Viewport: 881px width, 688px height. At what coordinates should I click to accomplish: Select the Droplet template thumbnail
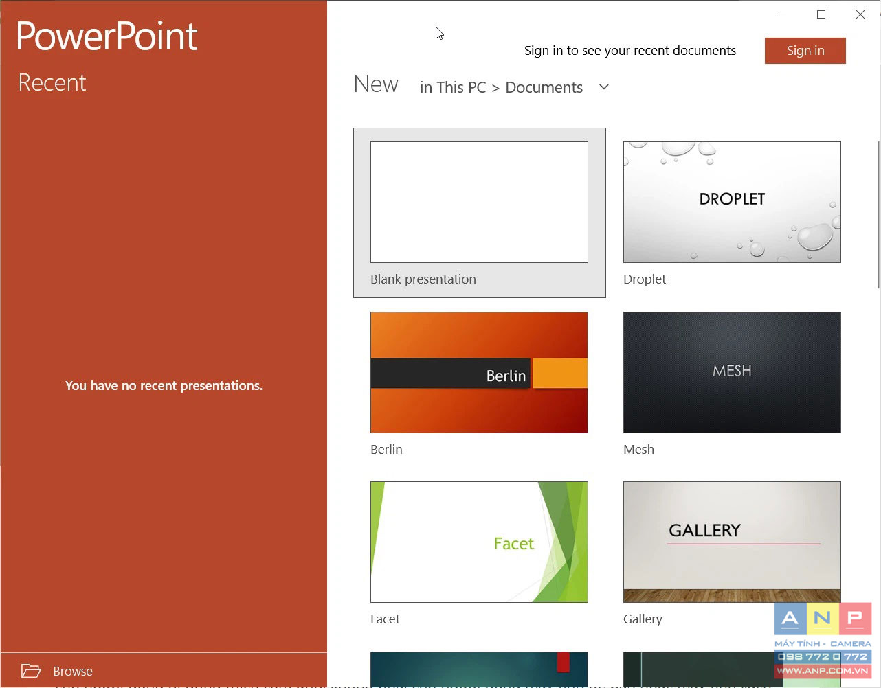point(732,202)
